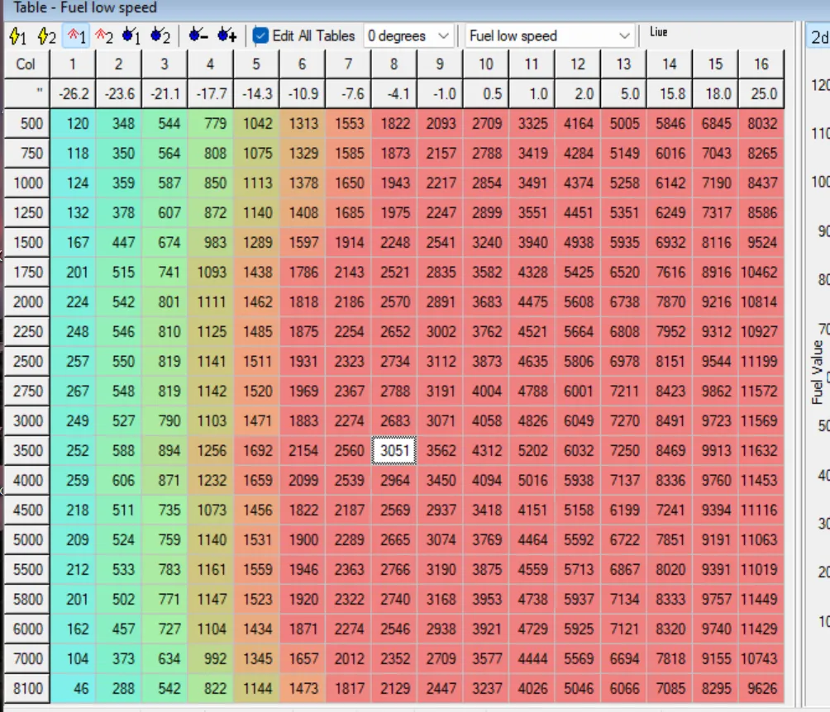Viewport: 830px width, 712px height.
Task: Select the red arrows 1 fuel table icon
Action: tap(76, 36)
